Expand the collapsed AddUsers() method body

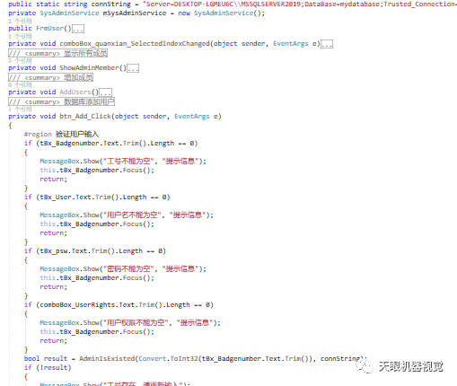pos(106,92)
